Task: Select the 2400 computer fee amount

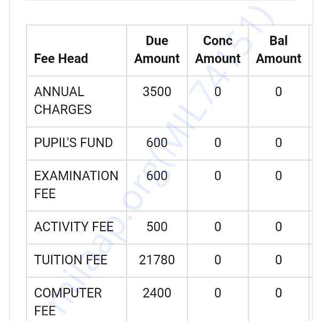Action: coord(157,293)
